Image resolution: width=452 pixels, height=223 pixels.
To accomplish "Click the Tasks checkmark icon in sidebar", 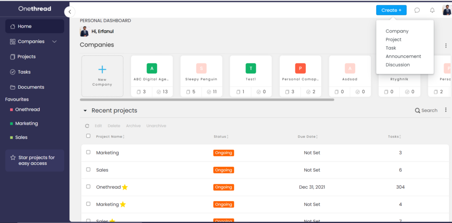I will pyautogui.click(x=12, y=72).
